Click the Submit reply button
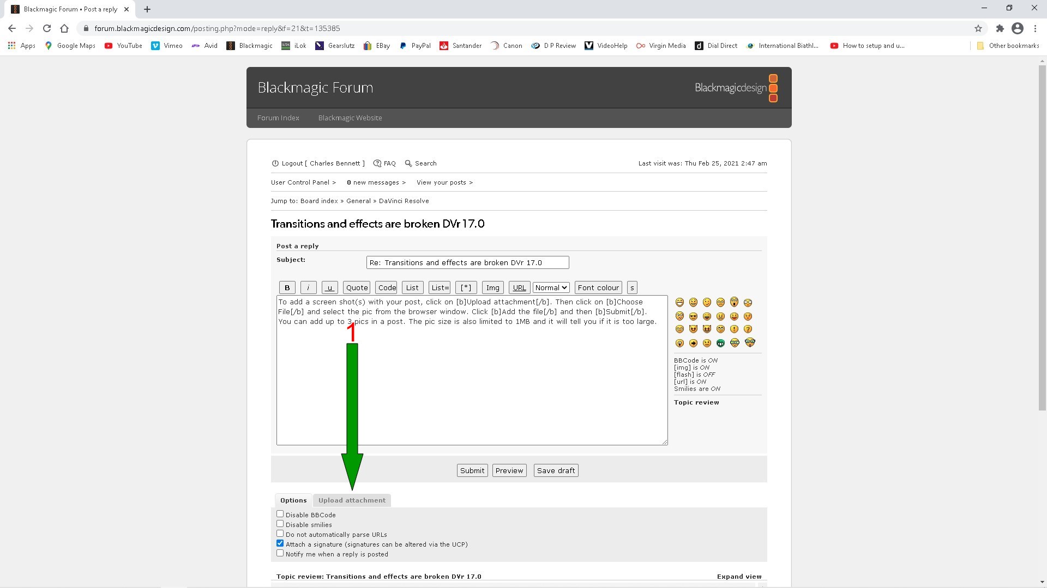This screenshot has height=588, width=1047. coord(472,470)
